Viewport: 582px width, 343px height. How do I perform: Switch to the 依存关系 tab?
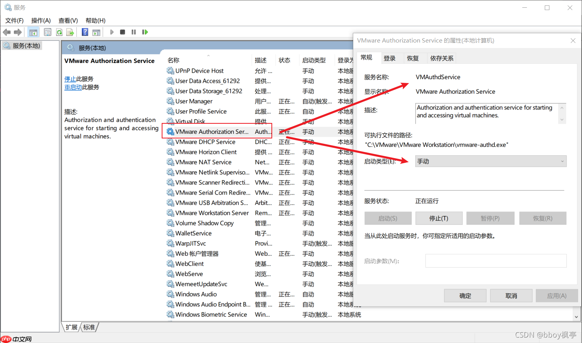pos(442,58)
